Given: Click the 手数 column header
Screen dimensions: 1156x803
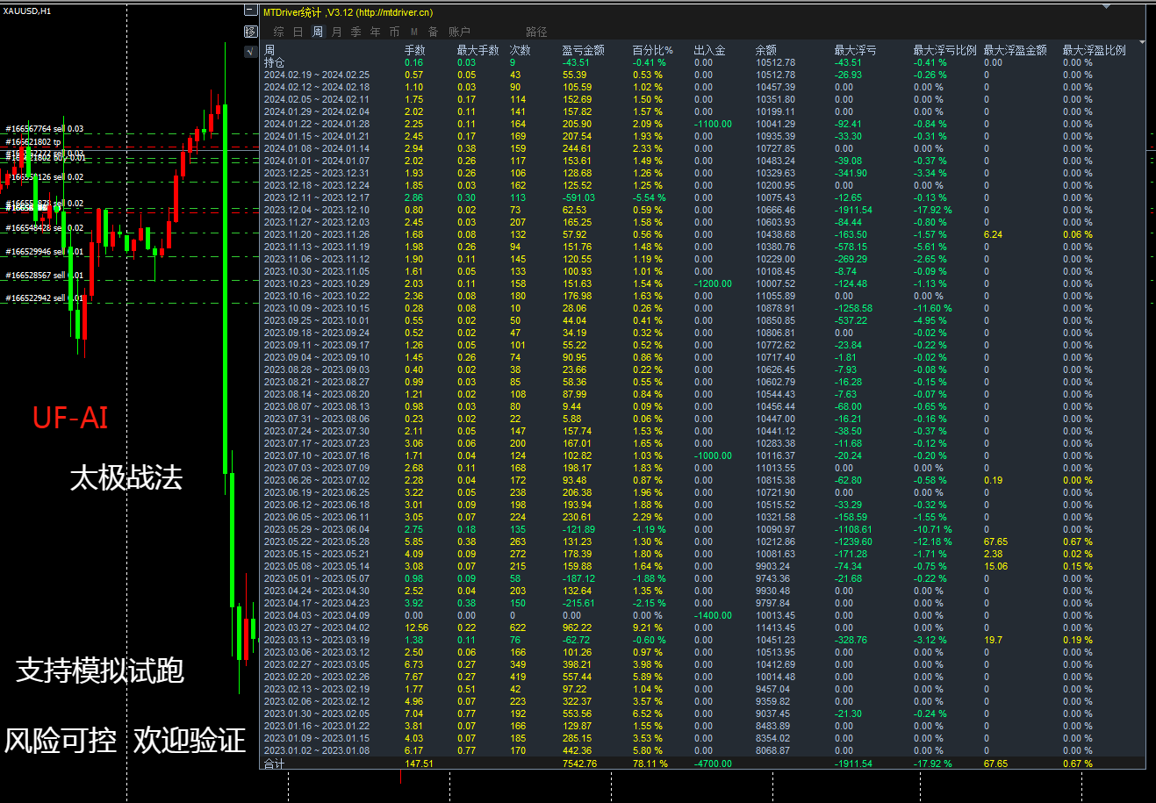Looking at the screenshot, I should [x=414, y=51].
